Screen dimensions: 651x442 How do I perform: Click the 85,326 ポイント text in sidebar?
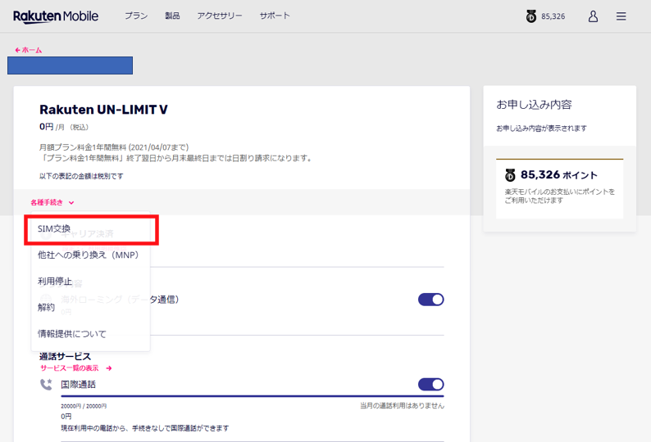click(559, 175)
